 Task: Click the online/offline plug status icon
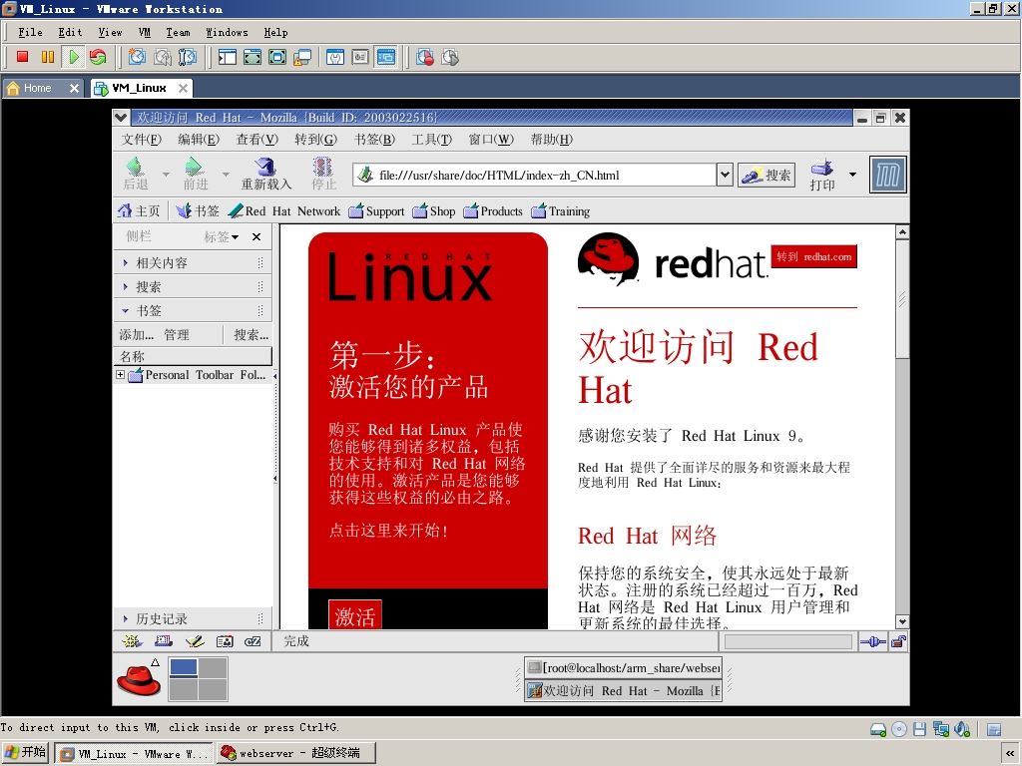pyautogui.click(x=872, y=641)
